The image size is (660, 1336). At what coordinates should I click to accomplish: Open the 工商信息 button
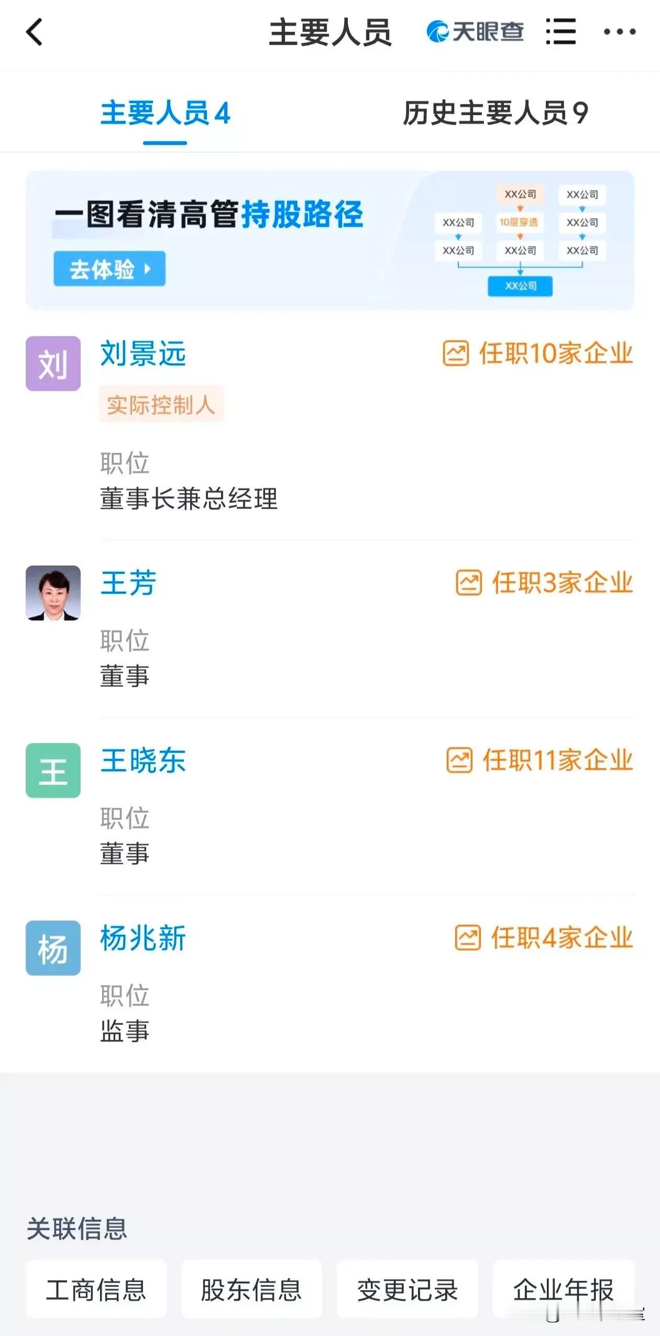click(x=96, y=1289)
